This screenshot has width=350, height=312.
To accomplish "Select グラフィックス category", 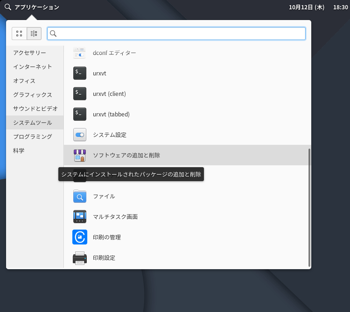I will click(35, 95).
